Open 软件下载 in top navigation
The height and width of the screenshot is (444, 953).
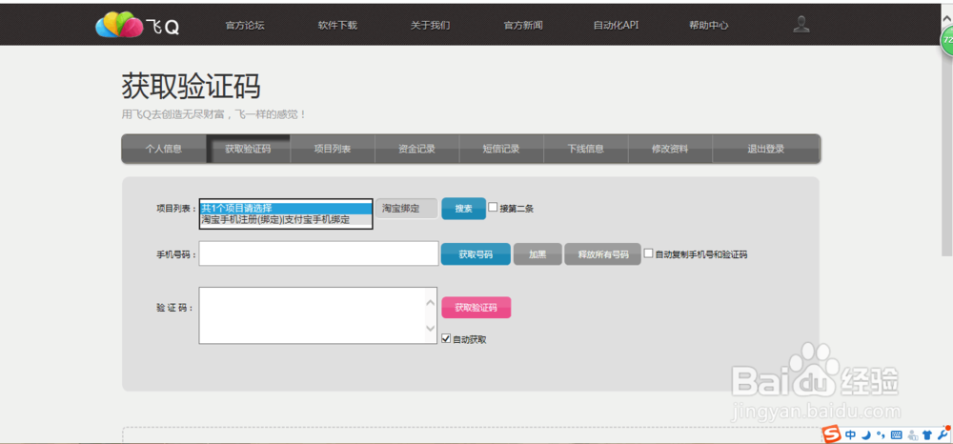pos(337,26)
